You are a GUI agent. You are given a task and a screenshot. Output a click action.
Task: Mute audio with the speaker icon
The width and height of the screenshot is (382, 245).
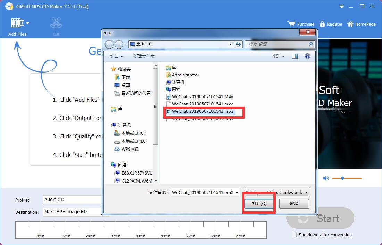pos(326,178)
